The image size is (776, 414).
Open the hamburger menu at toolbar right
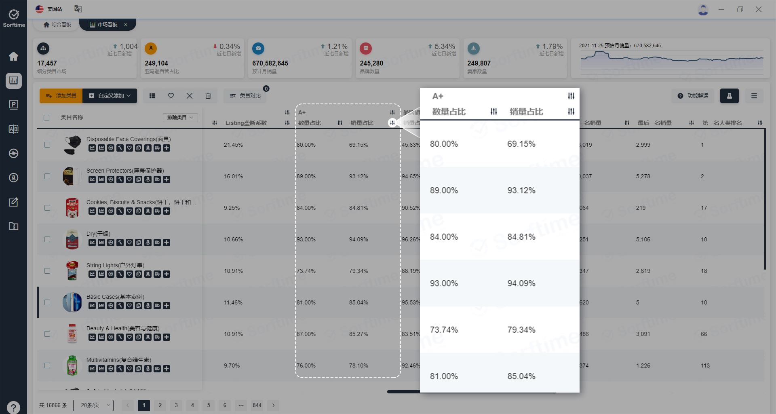[754, 96]
